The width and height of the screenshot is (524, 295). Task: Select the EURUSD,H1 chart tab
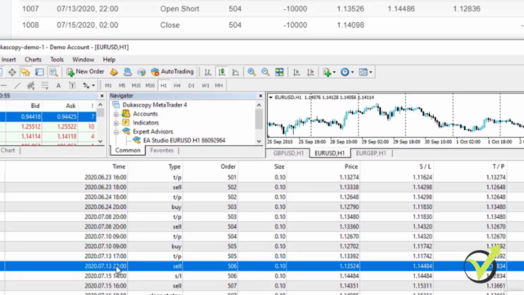pyautogui.click(x=329, y=153)
